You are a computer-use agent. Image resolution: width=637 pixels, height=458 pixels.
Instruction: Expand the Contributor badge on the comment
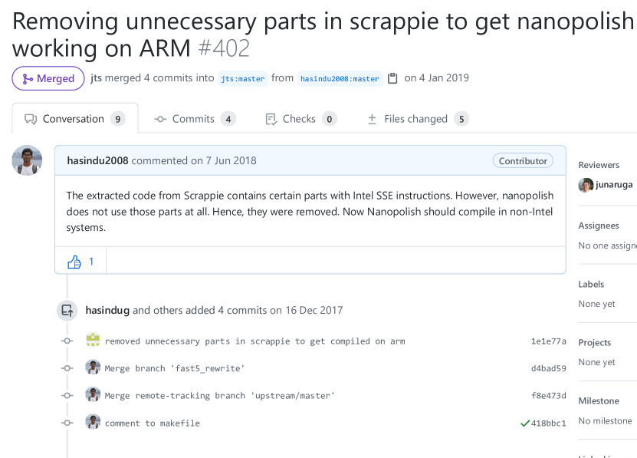click(x=523, y=160)
